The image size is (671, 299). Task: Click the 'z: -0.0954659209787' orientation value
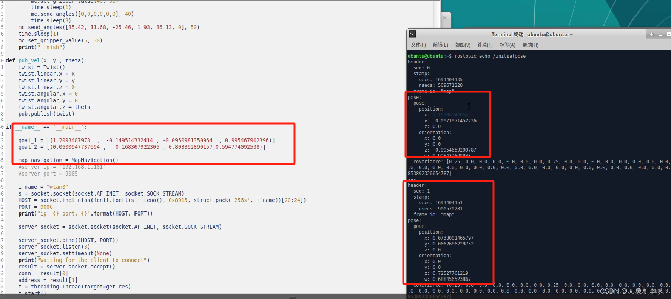click(450, 150)
